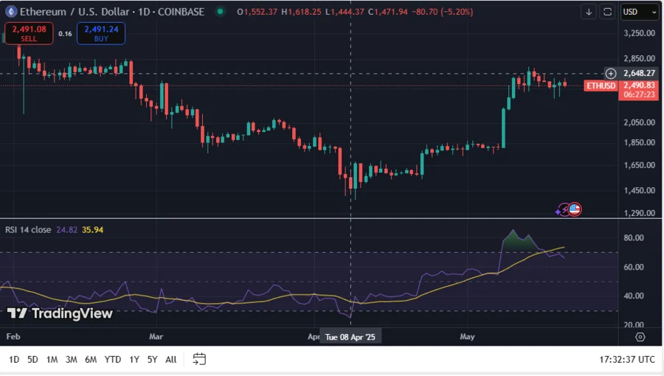Click the −80.70 (−5.20%) change value

point(443,12)
